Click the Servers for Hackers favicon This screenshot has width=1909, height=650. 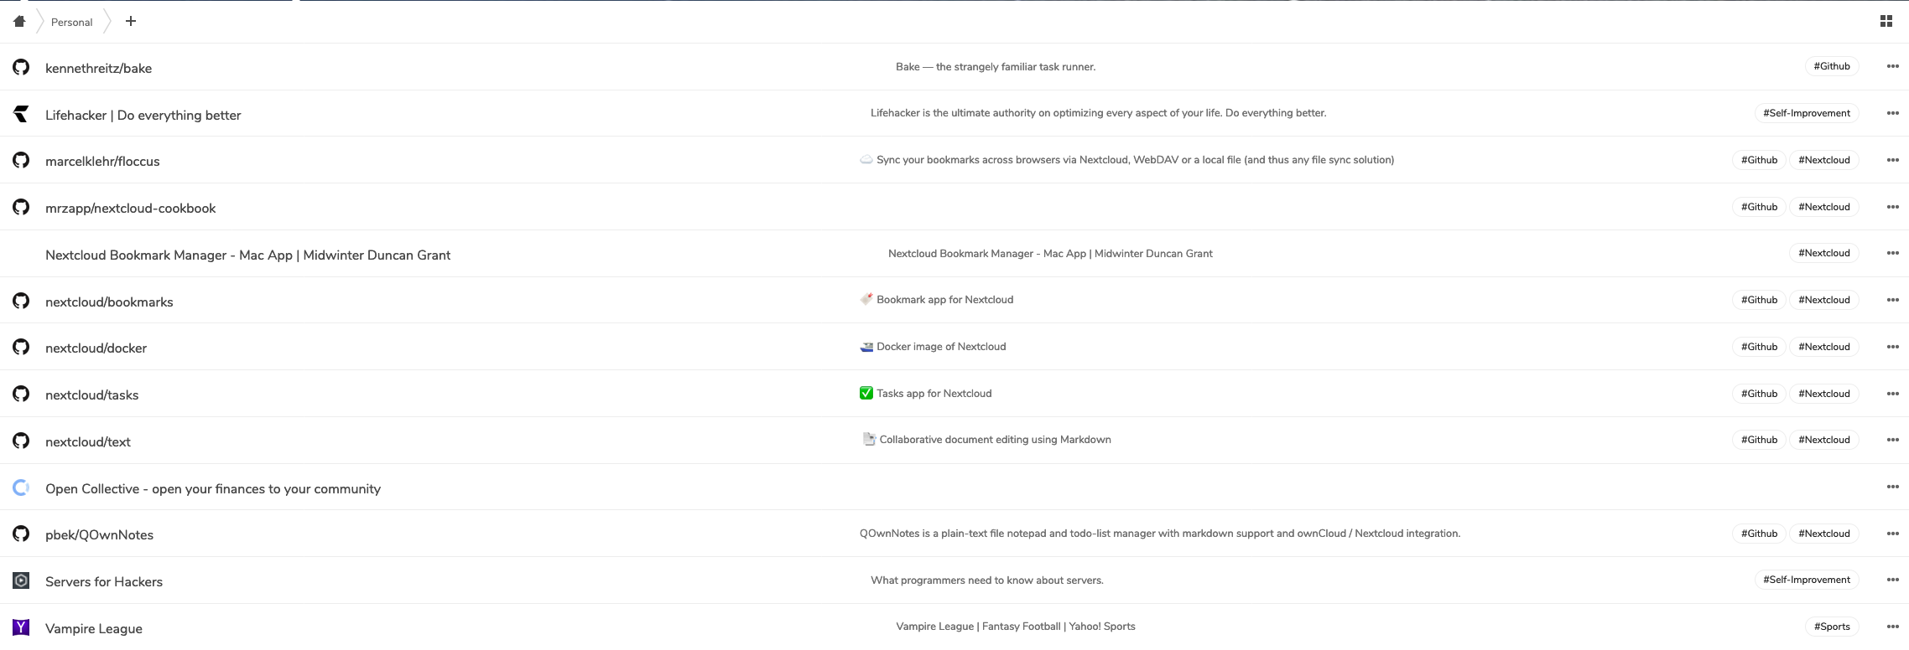[x=21, y=580]
